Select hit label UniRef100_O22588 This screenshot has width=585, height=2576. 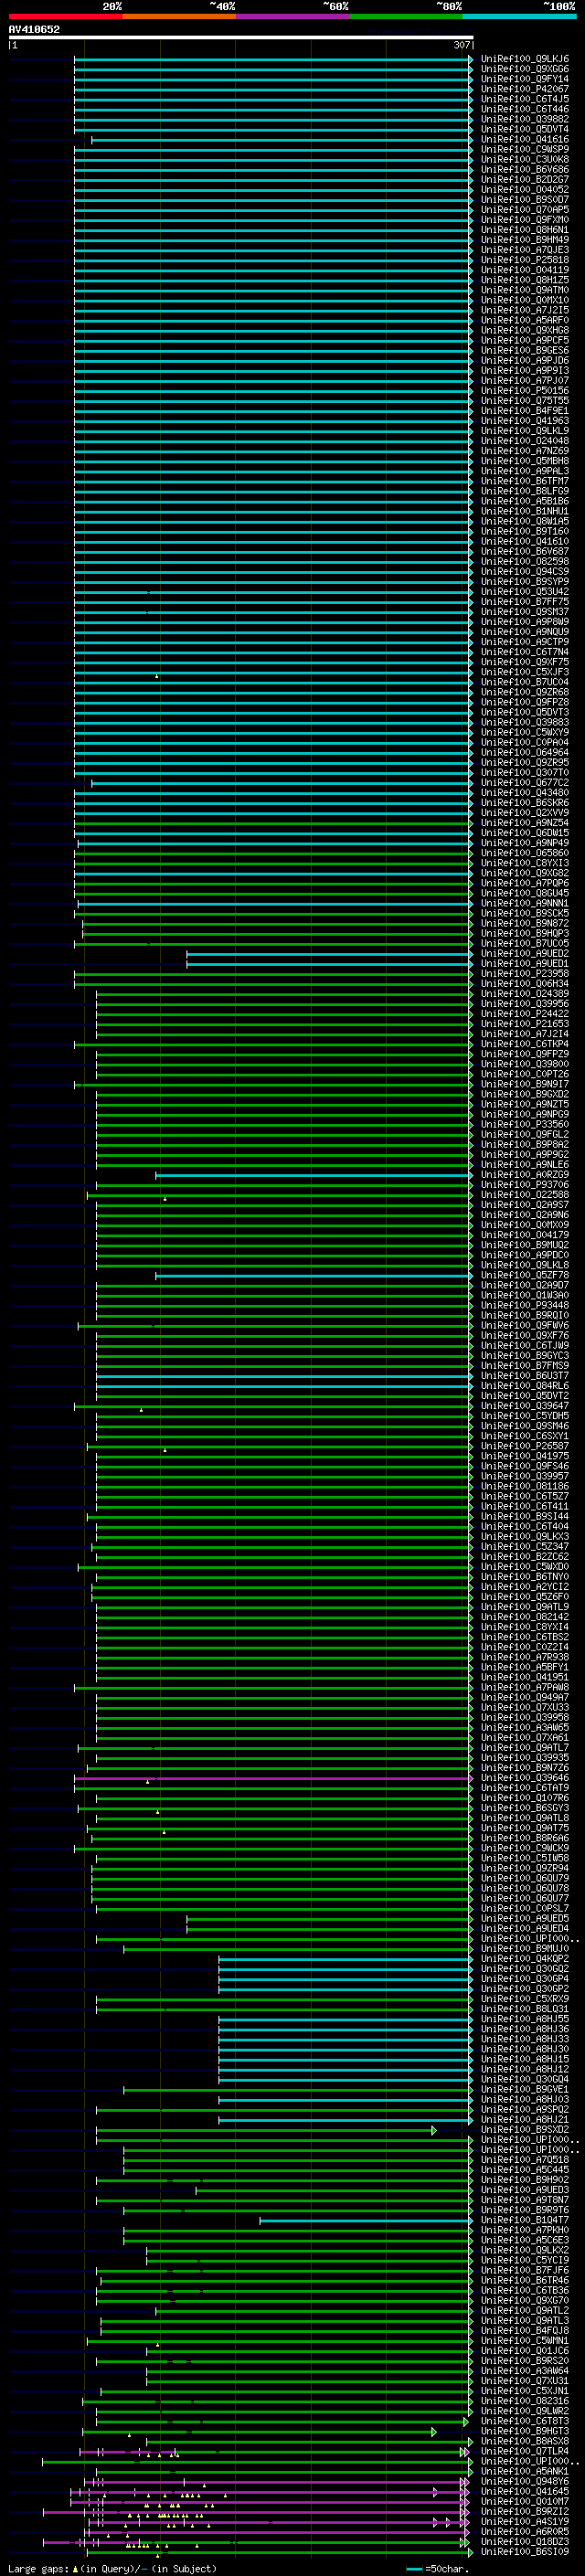[525, 1194]
